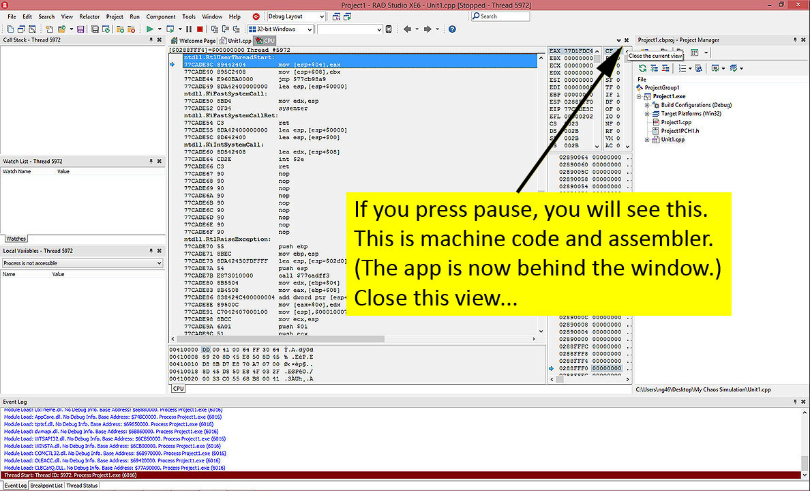Open the editor tabs list chevron
810x491 pixels.
pyautogui.click(x=618, y=40)
